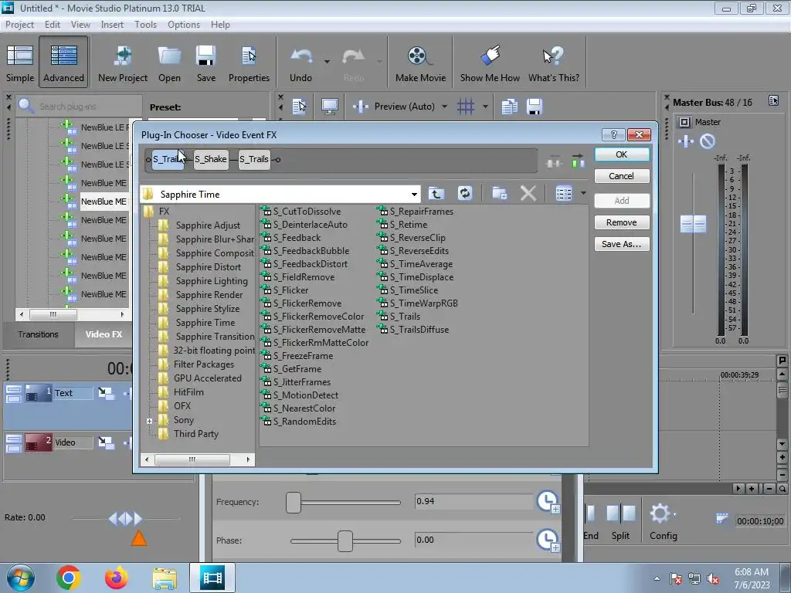Click the Make Movie icon

click(420, 63)
